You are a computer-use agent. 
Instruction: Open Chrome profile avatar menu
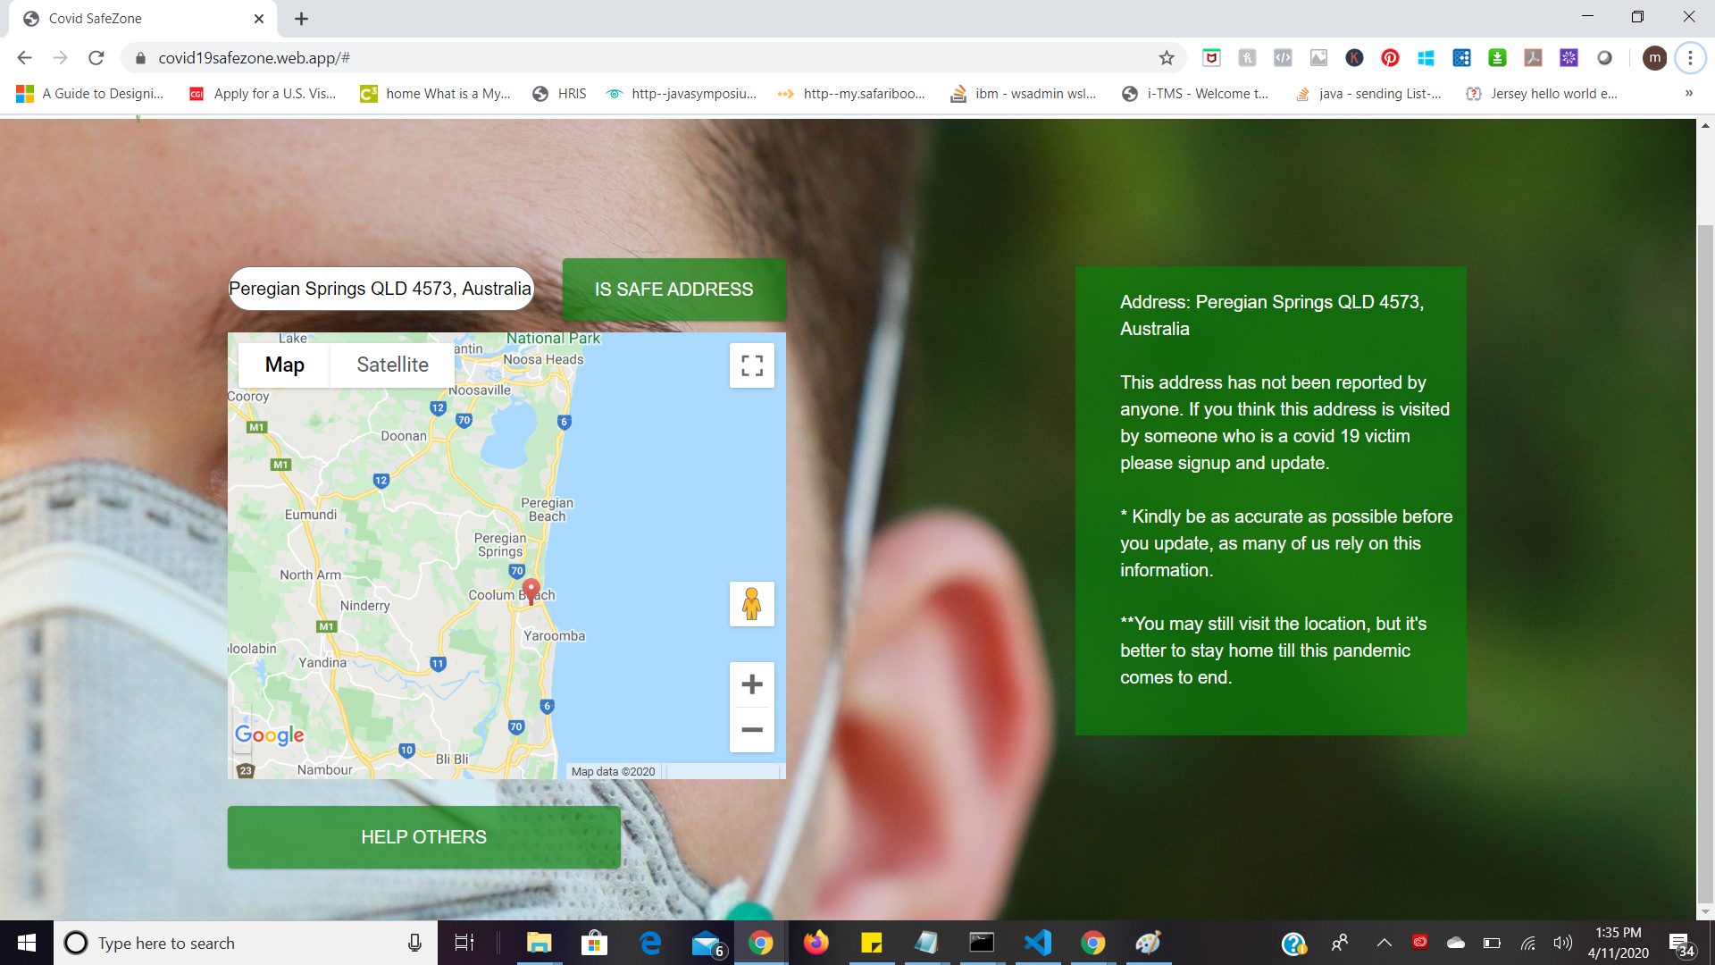coord(1654,58)
